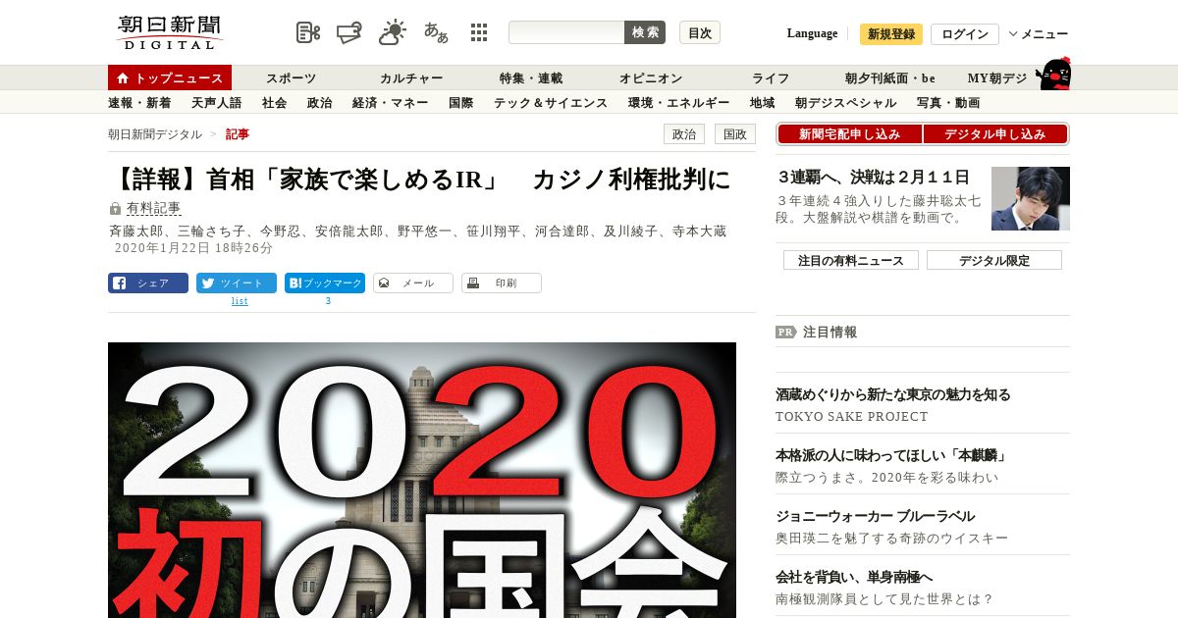1178x618 pixels.
Task: Open the grid apps icon
Action: 479,32
